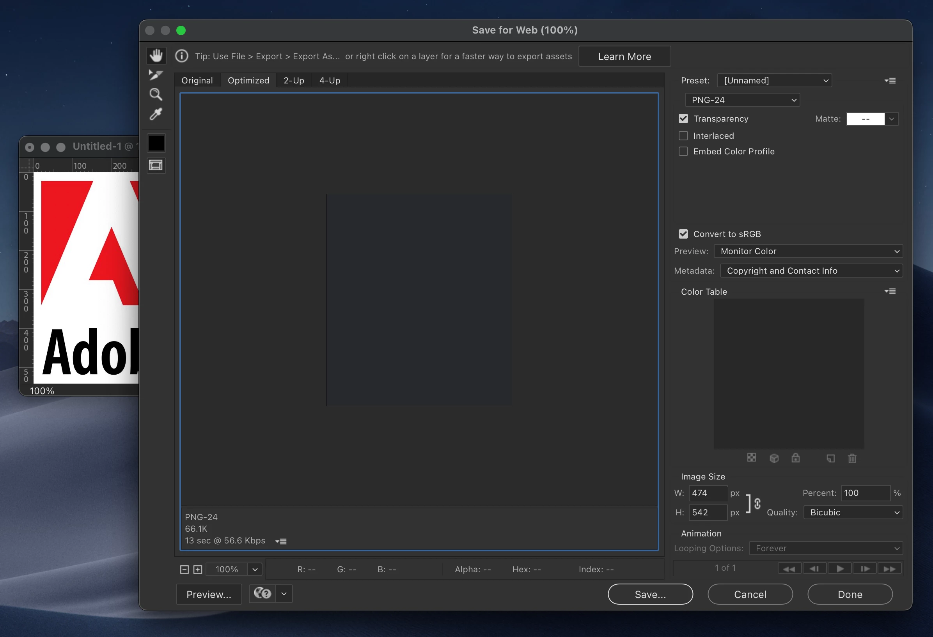The image size is (933, 637).
Task: Open the Quality Bicubic dropdown
Action: [853, 513]
